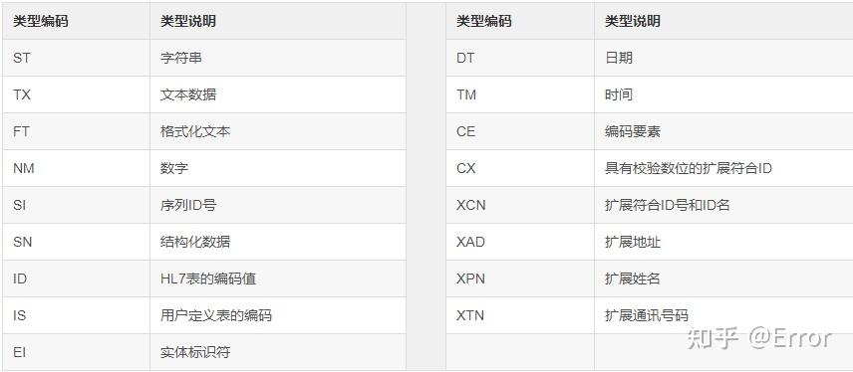Select the 格式化文本 cell
This screenshot has height=372, width=853.
coord(278,131)
